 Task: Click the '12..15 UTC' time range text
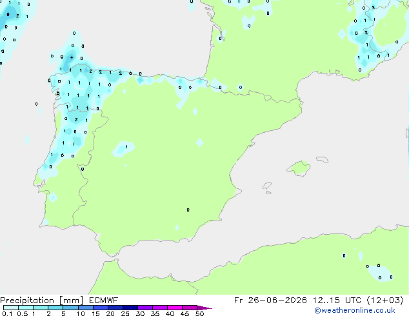[x=337, y=301]
